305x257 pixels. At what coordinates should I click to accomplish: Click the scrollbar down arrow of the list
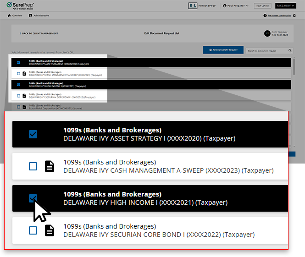[x=294, y=146]
